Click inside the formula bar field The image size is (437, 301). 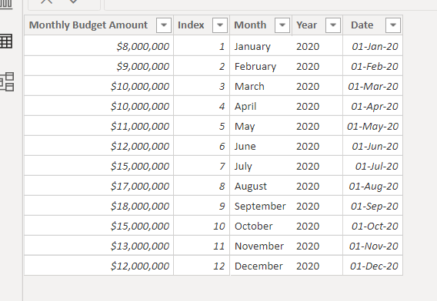click(270, 5)
